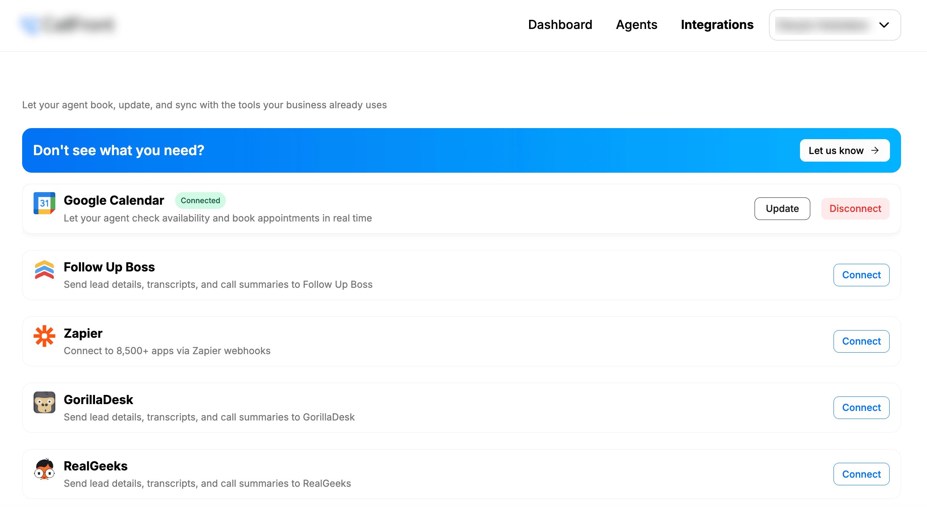Screen dimensions: 927x507
Task: Expand the account dropdown in the header
Action: [x=835, y=25]
